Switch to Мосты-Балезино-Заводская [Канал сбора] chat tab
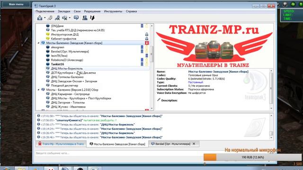 [117, 144]
